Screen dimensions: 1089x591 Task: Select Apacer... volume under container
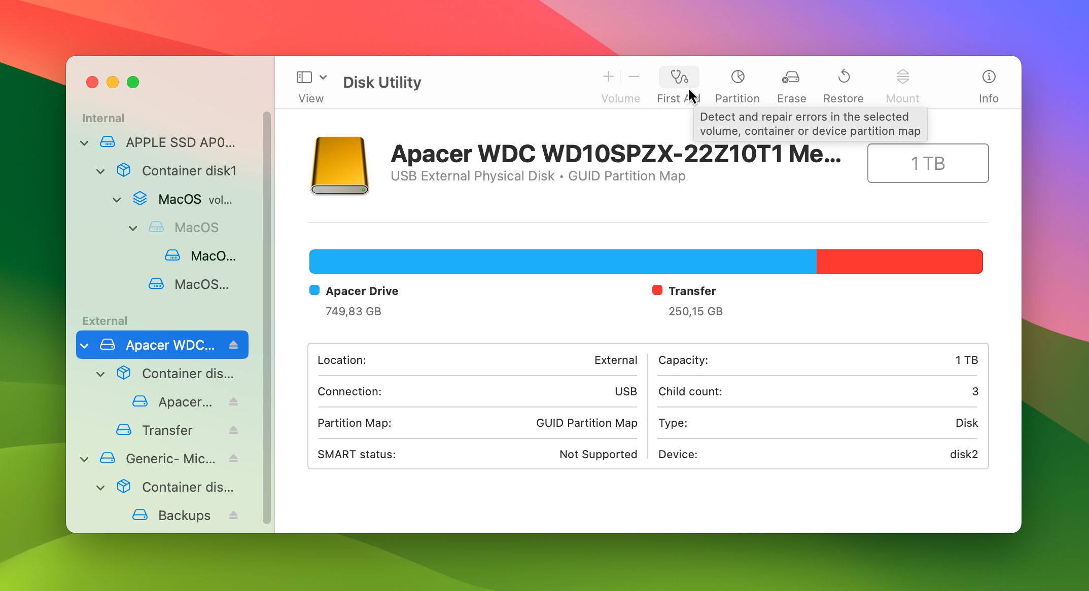(x=162, y=402)
